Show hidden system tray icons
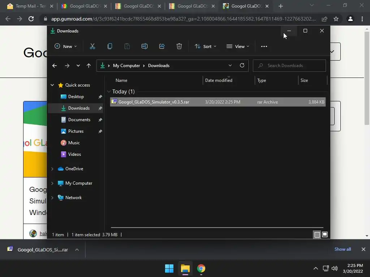The width and height of the screenshot is (370, 277). [316, 268]
